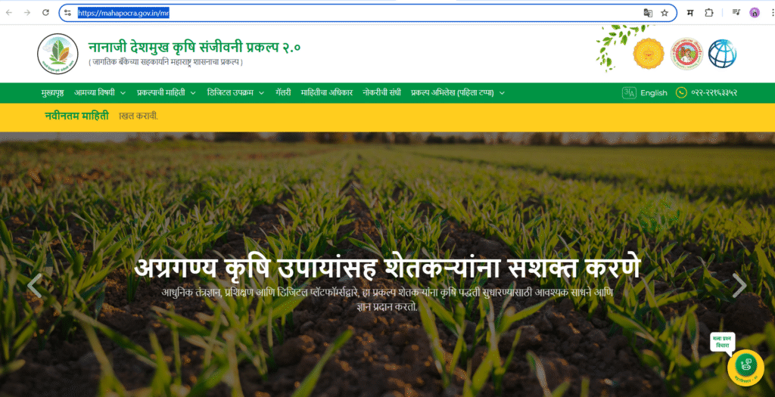Image resolution: width=775 pixels, height=397 pixels.
Task: Open the नोकरीची संधी link
Action: [381, 93]
